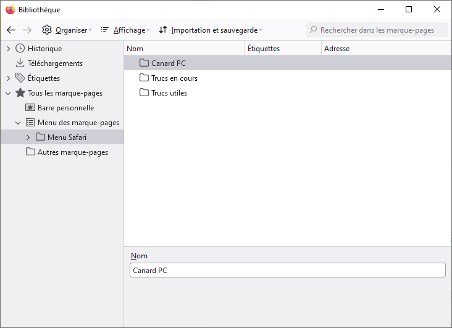Select Étiquettes in the sidebar
Viewport: 452px width, 328px height.
[44, 78]
